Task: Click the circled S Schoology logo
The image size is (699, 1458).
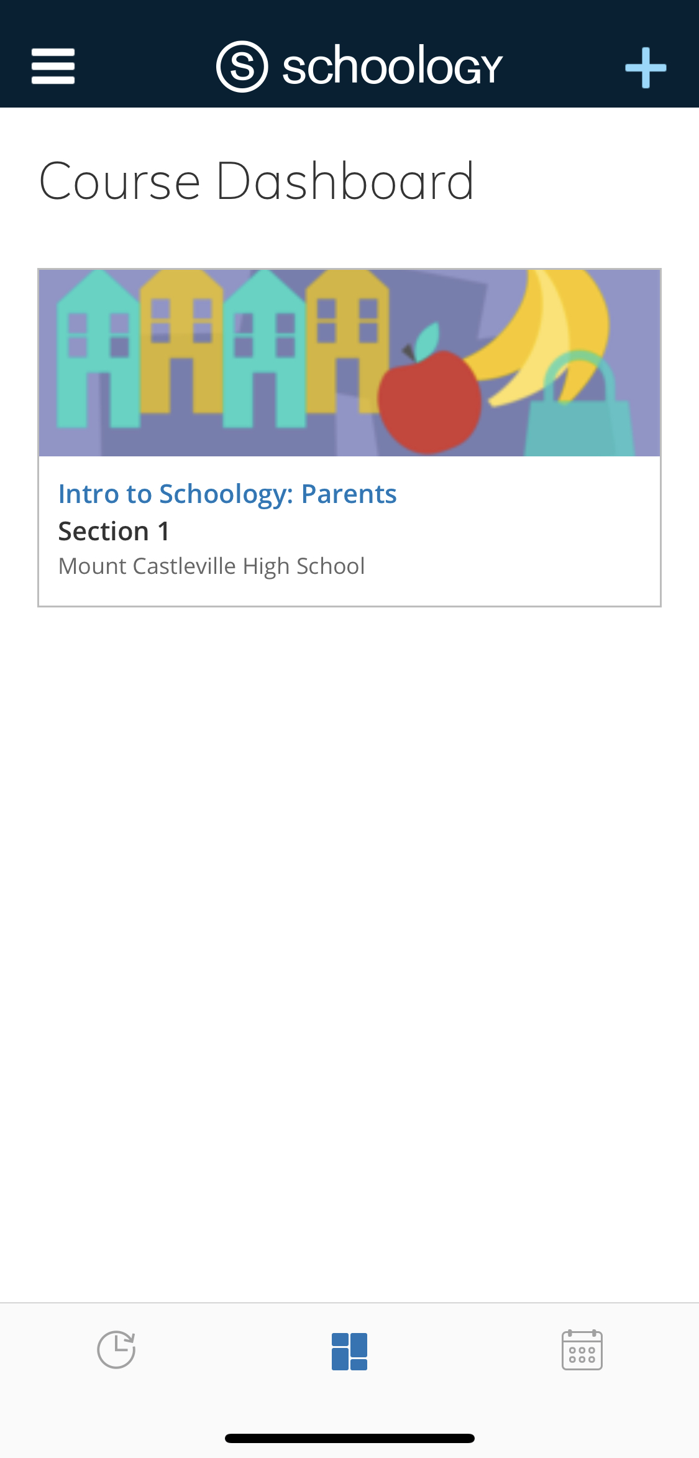Action: [242, 67]
